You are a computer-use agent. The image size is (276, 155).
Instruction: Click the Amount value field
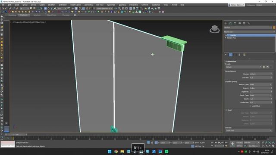click(260, 88)
